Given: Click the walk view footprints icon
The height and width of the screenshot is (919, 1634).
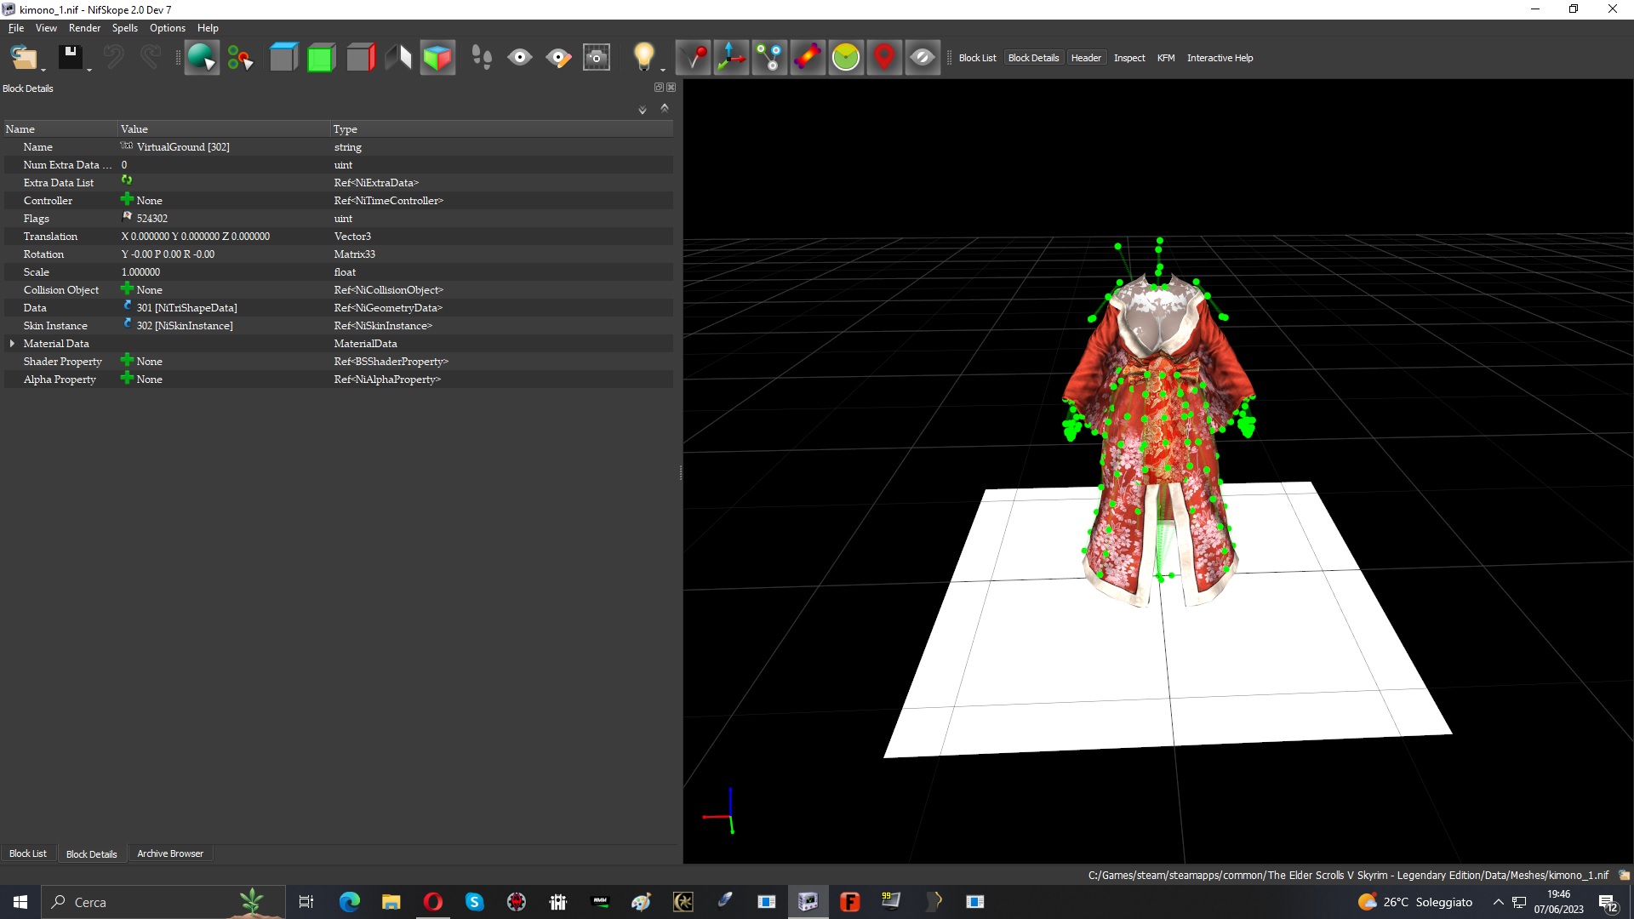Looking at the screenshot, I should (x=482, y=58).
